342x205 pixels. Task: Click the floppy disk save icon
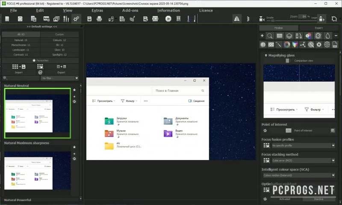click(x=89, y=19)
